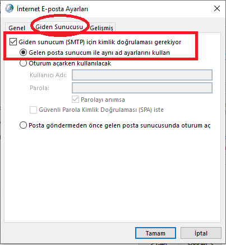Click into the Kullanıcı Adı input field

(x=142, y=75)
